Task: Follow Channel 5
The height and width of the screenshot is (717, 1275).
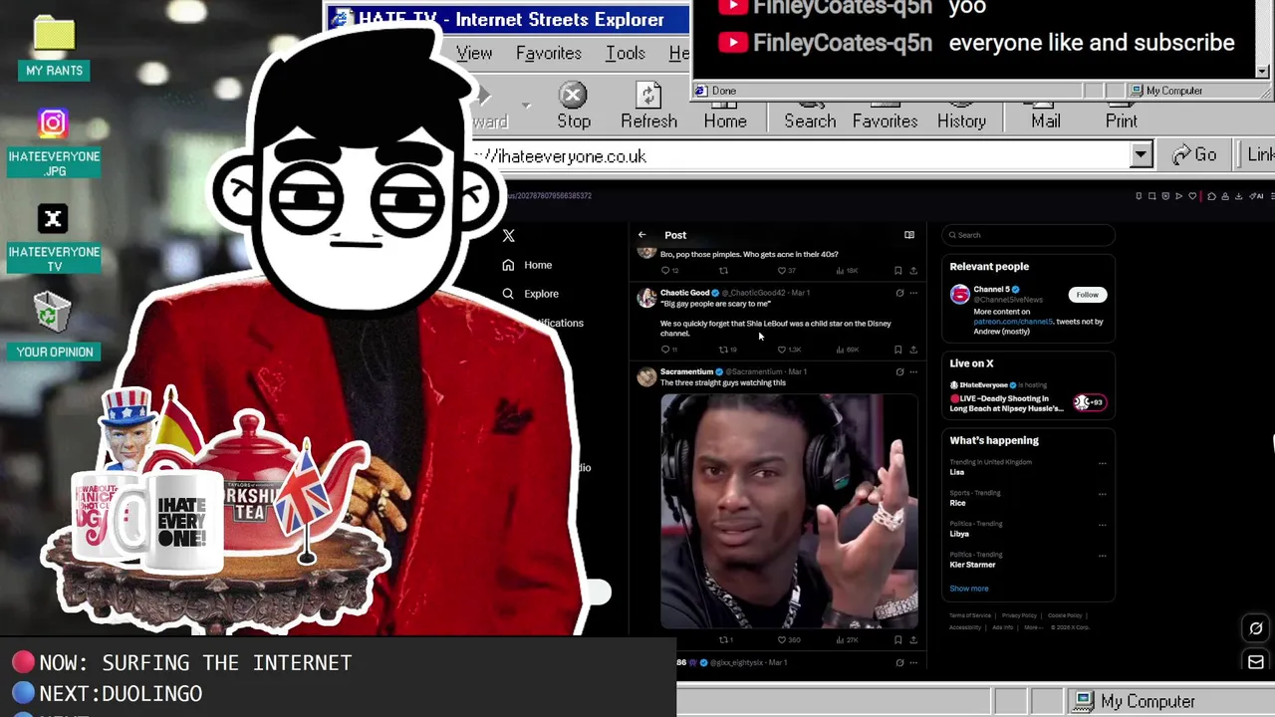Action: point(1087,295)
